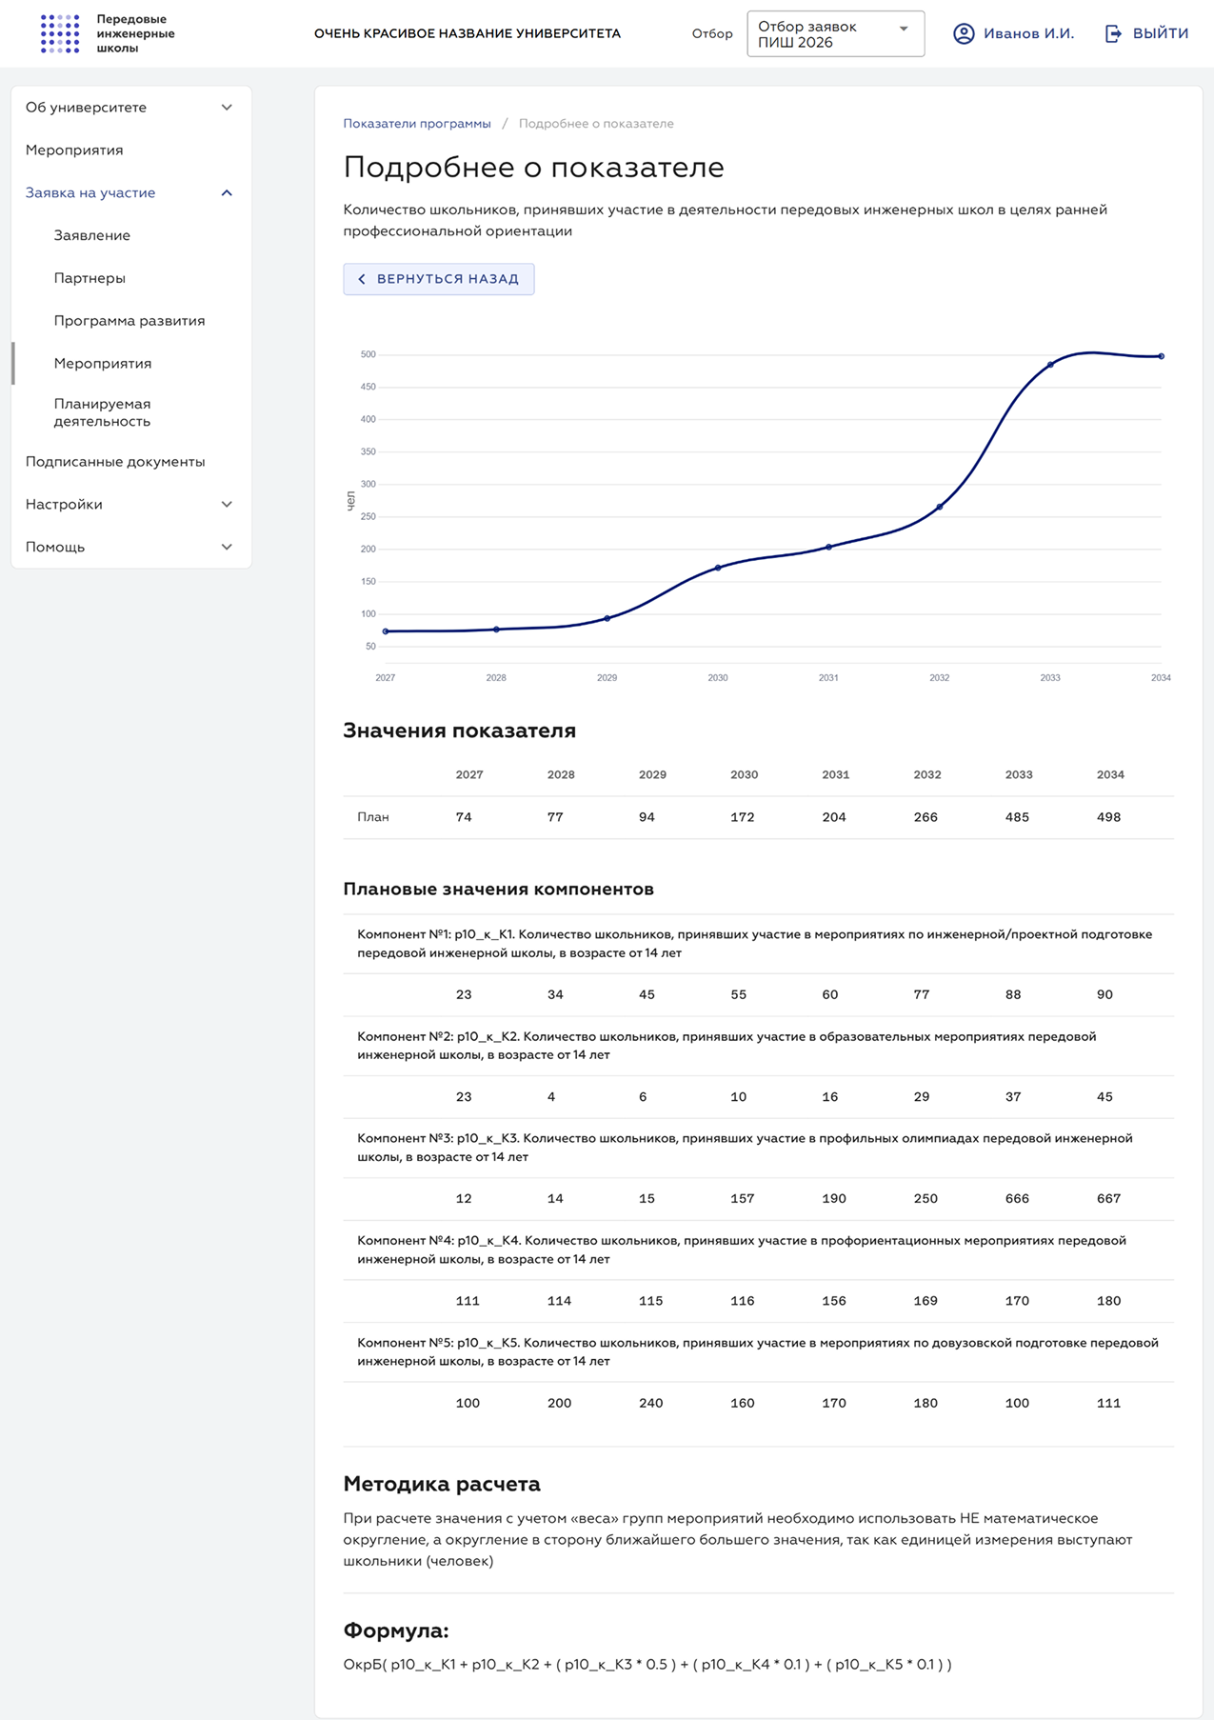Click the plan value 498 for 2034
Image resolution: width=1214 pixels, height=1720 pixels.
click(x=1108, y=817)
